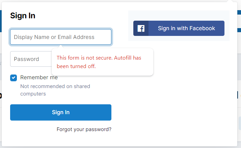Select the email placeholder text in first field
This screenshot has height=148, width=241.
[x=54, y=37]
